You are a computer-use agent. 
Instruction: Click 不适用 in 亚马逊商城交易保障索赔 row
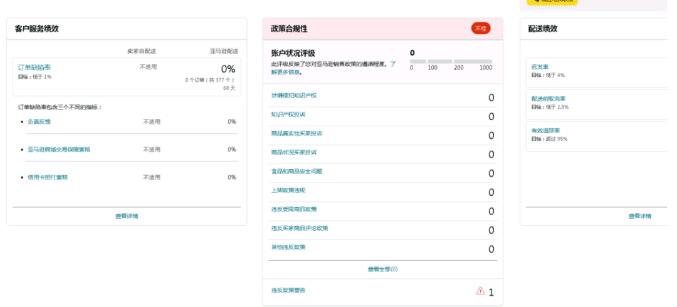(152, 149)
